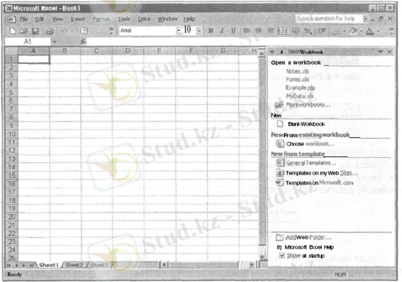Click the Font Color icon
Image resolution: width=402 pixels, height=282 pixels.
(x=370, y=31)
